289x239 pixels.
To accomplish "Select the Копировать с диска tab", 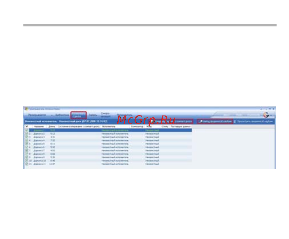I will click(x=79, y=115).
